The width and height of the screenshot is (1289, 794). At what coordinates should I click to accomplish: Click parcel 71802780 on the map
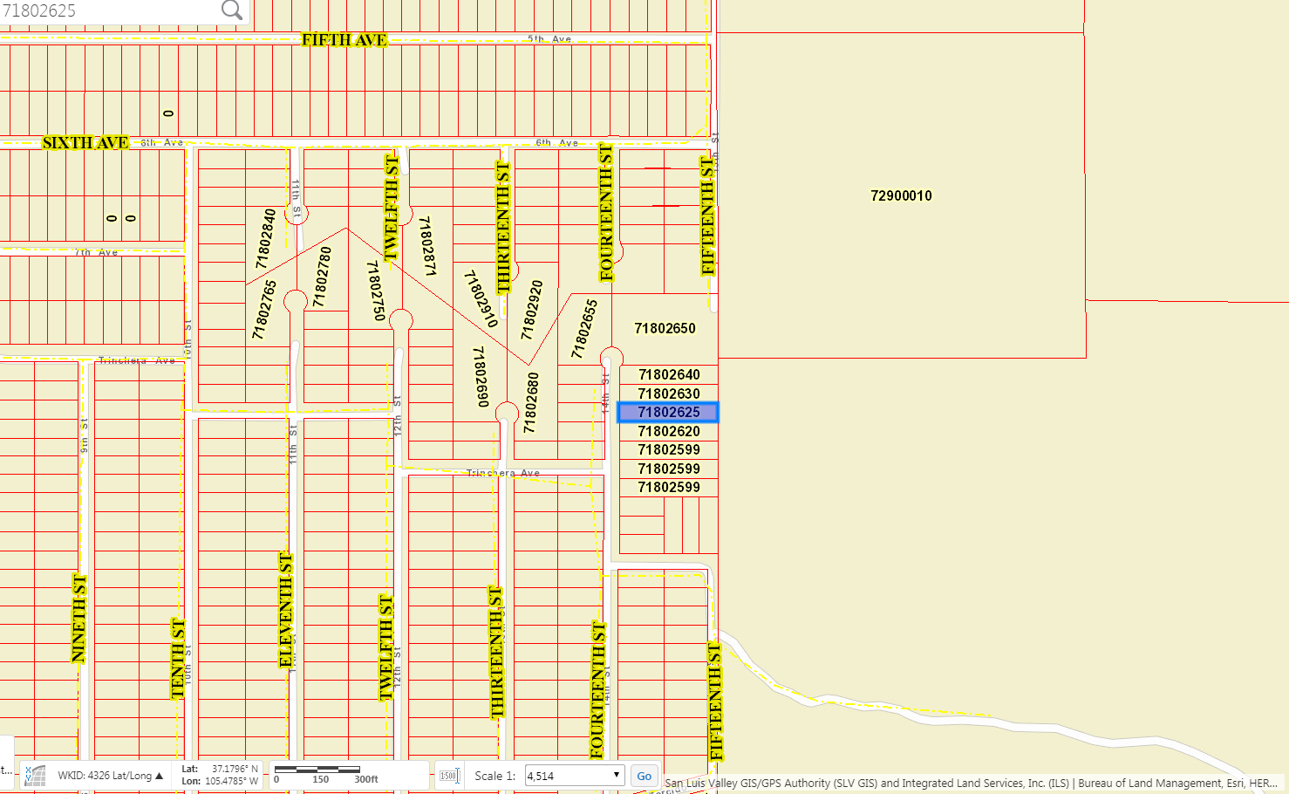[x=322, y=277]
